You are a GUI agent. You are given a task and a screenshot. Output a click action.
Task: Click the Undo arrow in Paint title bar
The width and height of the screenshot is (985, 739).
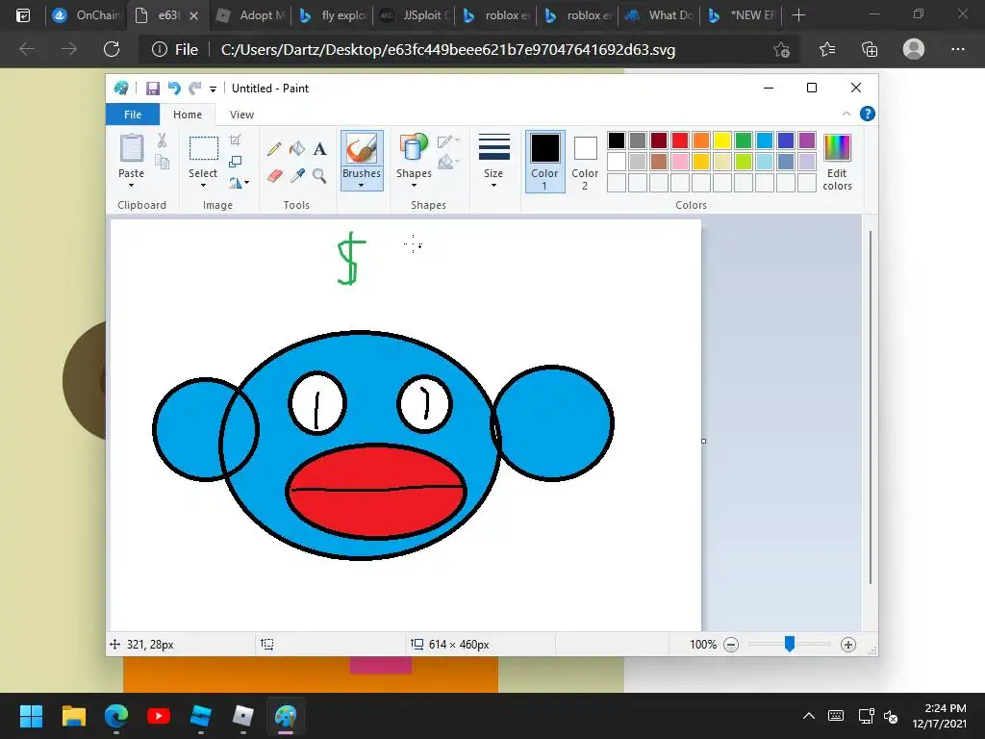tap(174, 89)
